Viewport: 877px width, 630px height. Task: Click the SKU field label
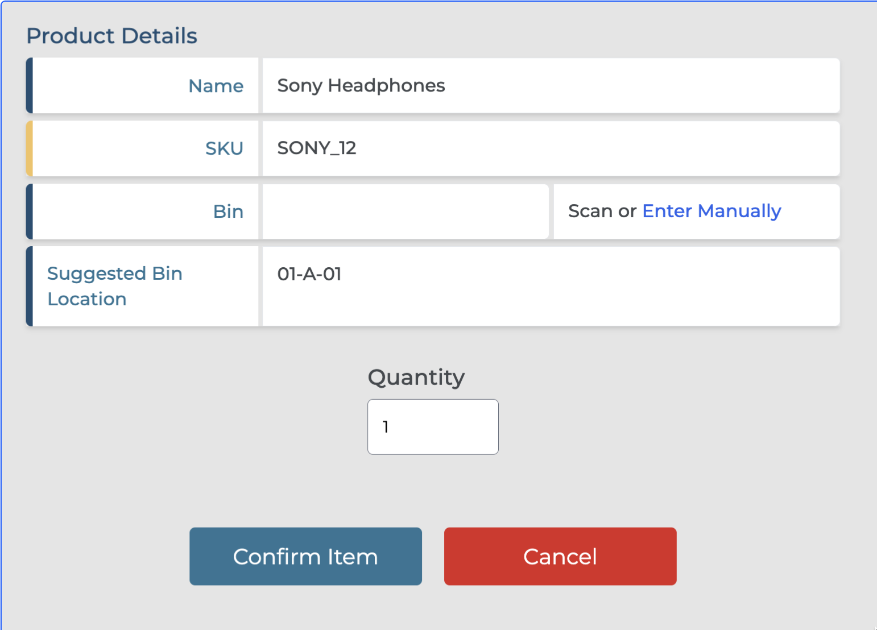pyautogui.click(x=224, y=148)
